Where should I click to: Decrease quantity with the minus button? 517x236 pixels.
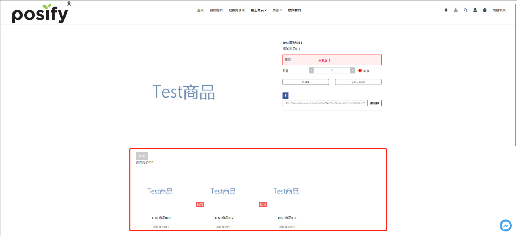(x=311, y=70)
